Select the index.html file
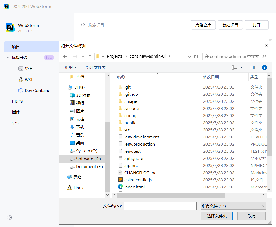 coord(131,187)
